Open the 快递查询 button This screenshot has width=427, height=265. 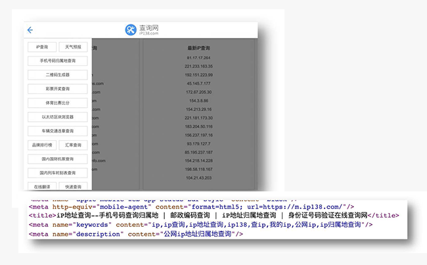pyautogui.click(x=73, y=186)
